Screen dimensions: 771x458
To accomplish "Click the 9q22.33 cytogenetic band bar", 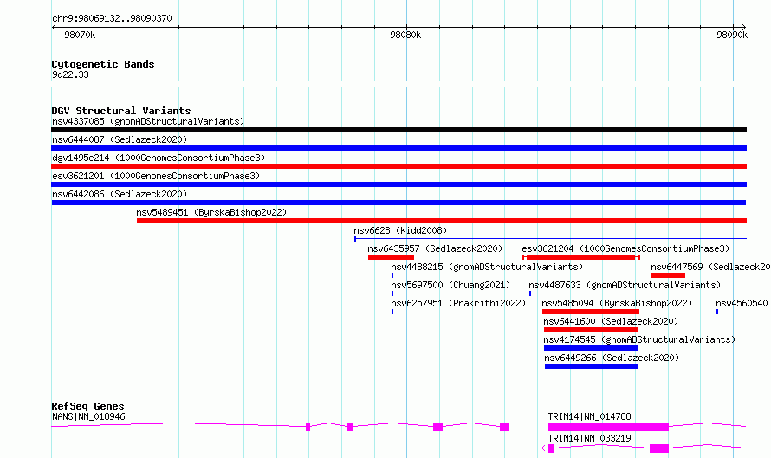I will coord(398,84).
